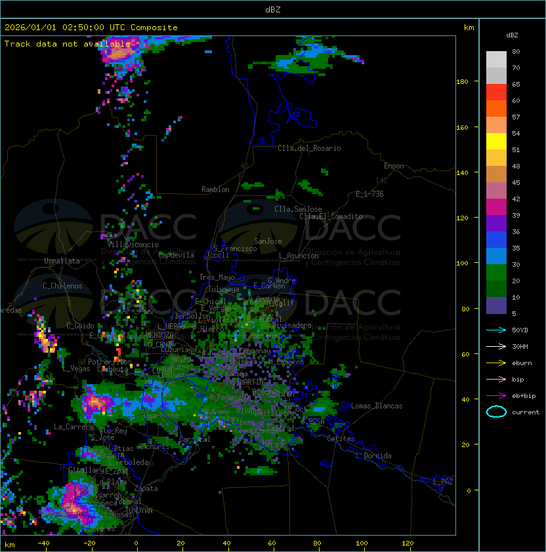Click the 'current' legend label
Screen dimensions: 546x552
526,412
